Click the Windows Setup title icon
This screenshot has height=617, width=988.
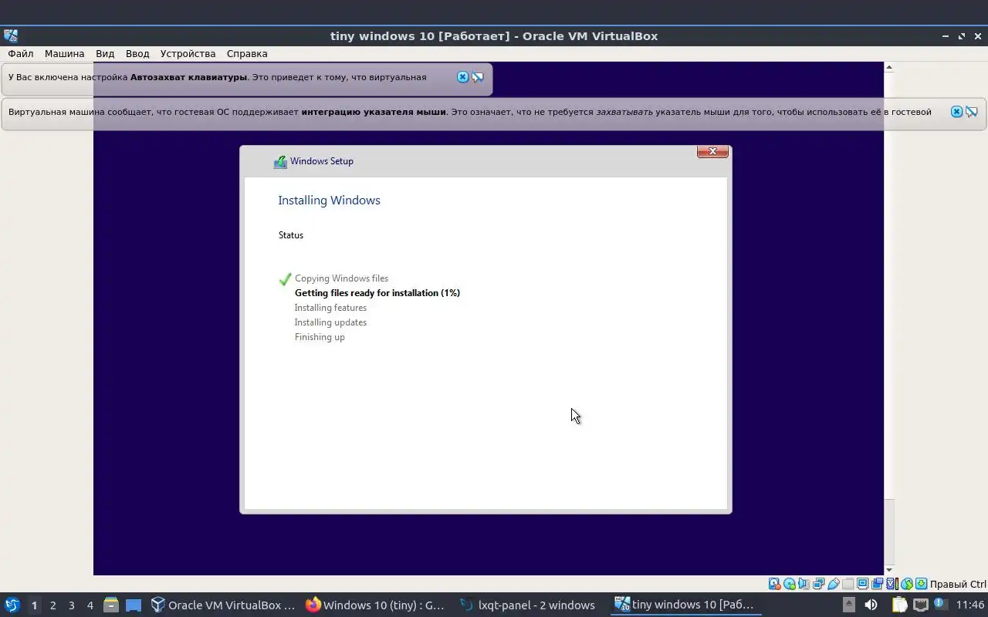[280, 161]
